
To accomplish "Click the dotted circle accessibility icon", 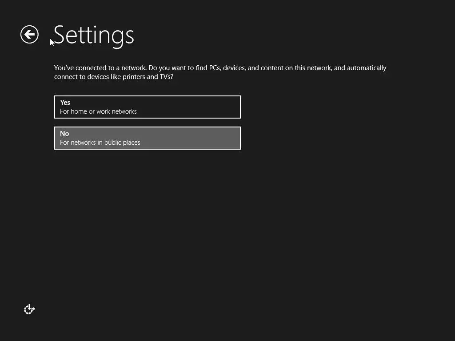I will click(x=29, y=309).
